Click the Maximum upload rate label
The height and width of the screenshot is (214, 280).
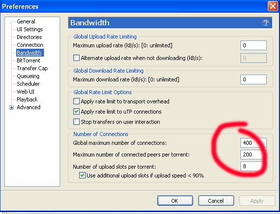123,45
